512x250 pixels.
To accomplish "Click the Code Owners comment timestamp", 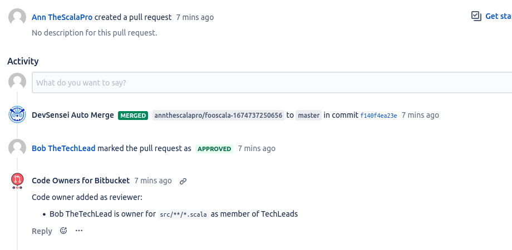I will point(153,181).
